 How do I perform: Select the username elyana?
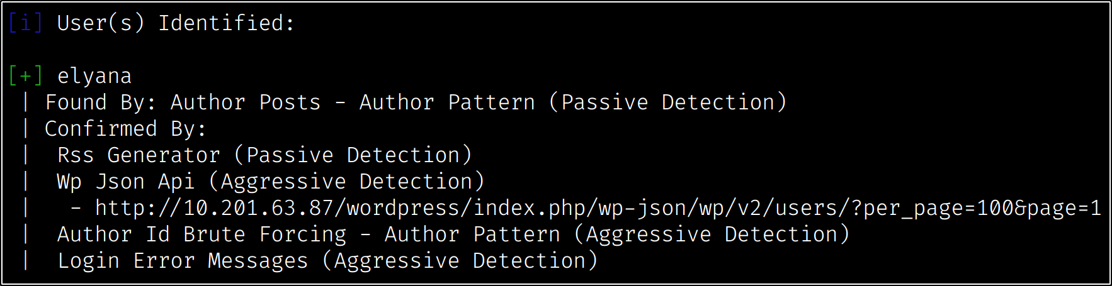(94, 76)
